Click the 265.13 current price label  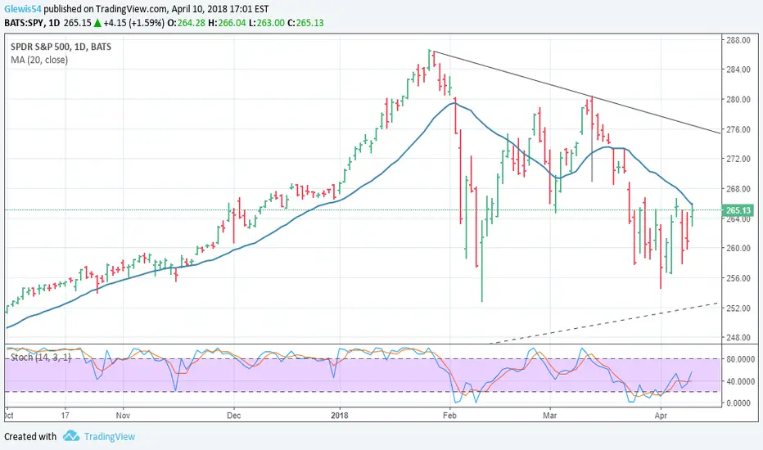(738, 210)
